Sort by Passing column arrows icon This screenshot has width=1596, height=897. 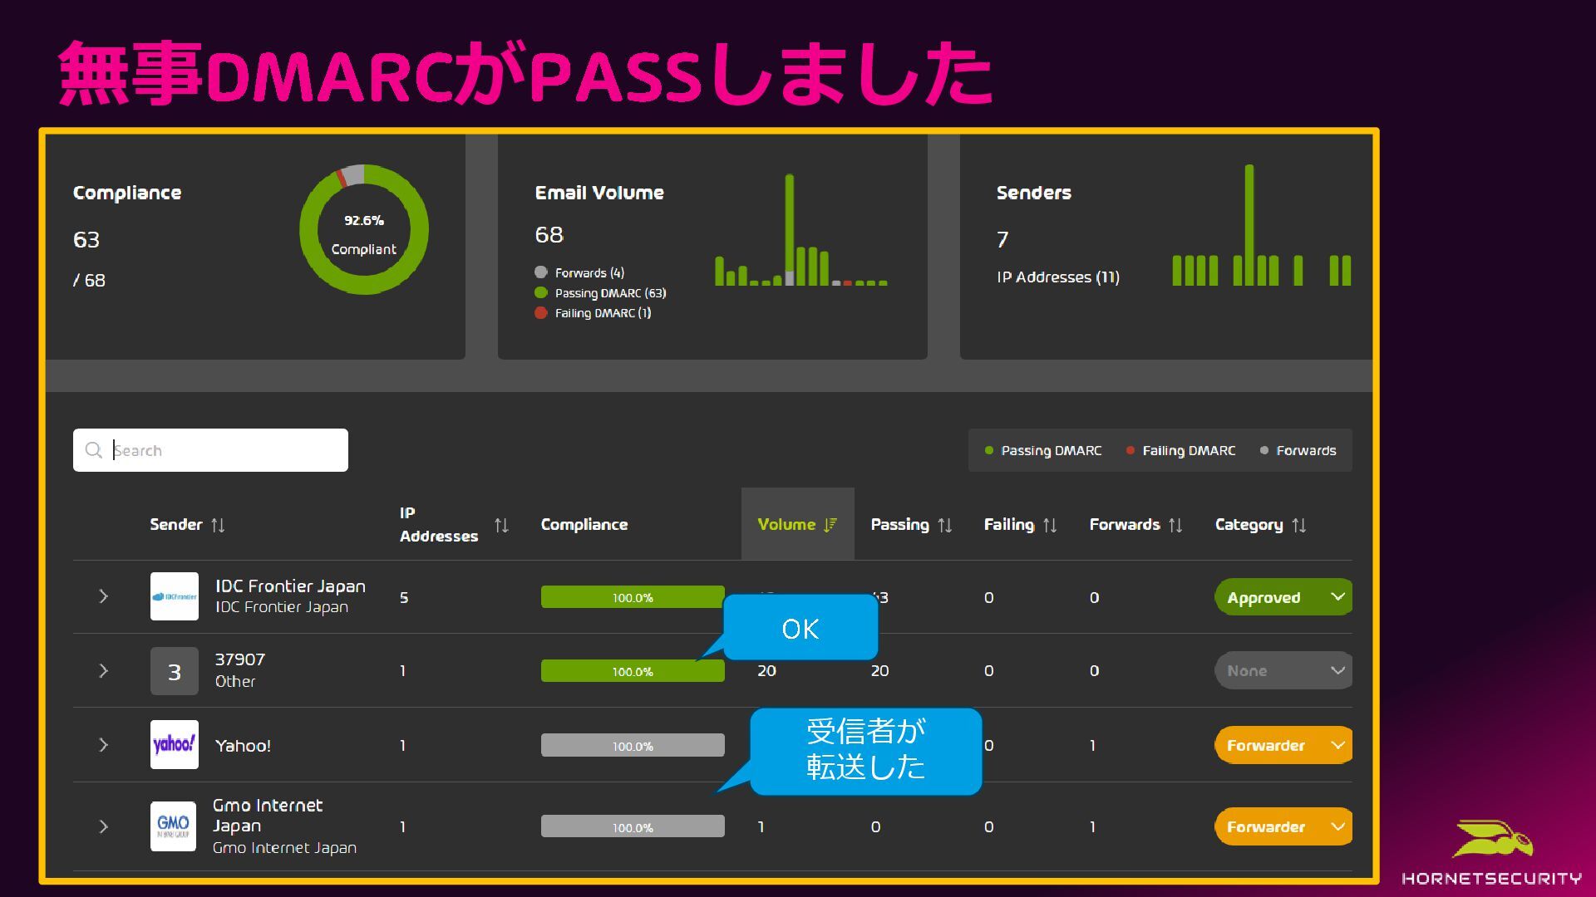click(945, 525)
